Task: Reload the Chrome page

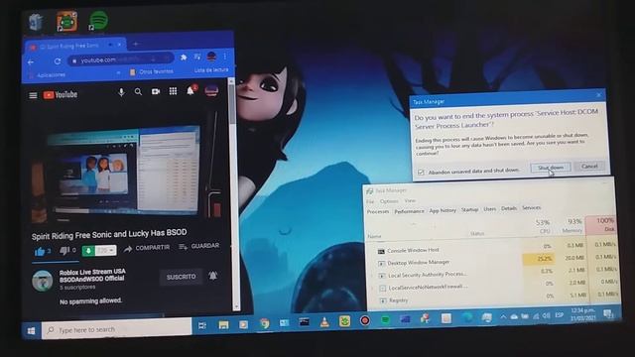Action: click(58, 61)
